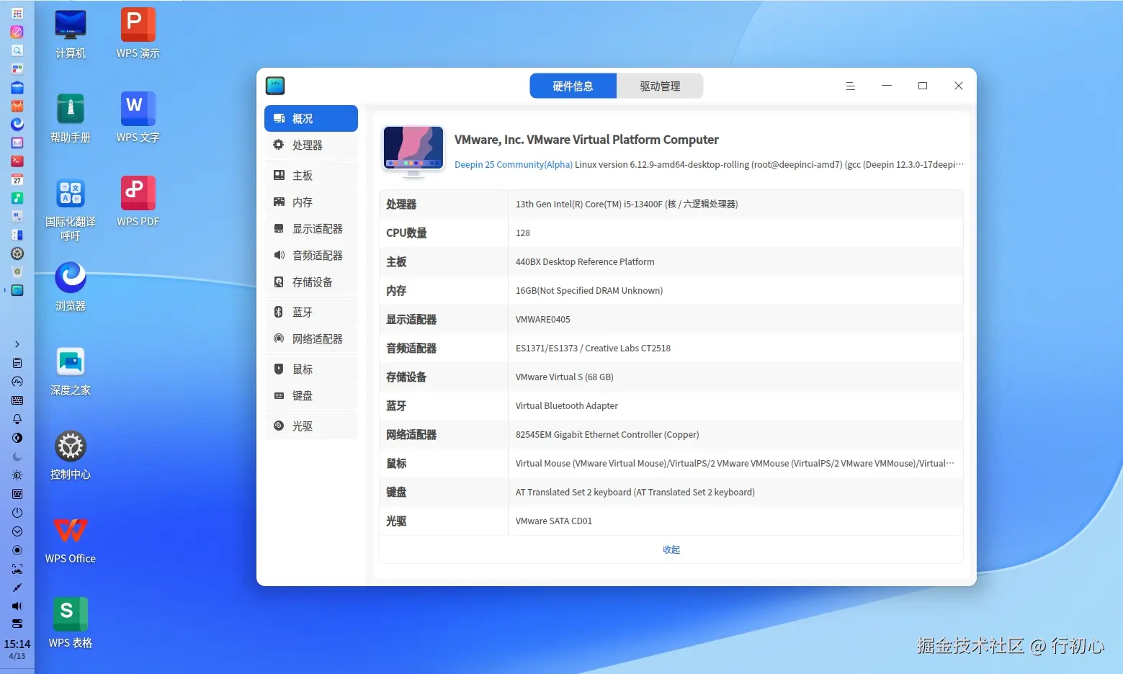Viewport: 1123px width, 674px height.
Task: Open the 内存 sidebar entry
Action: pyautogui.click(x=311, y=202)
